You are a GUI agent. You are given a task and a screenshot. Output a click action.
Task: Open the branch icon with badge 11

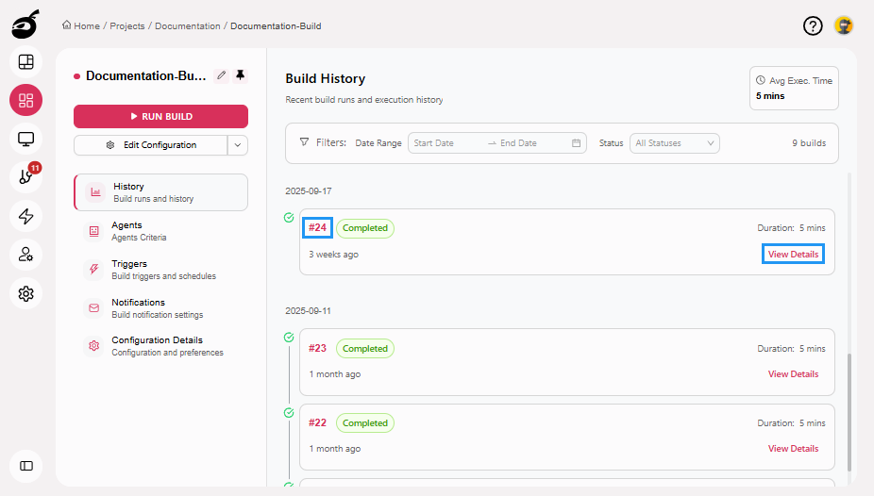point(25,177)
